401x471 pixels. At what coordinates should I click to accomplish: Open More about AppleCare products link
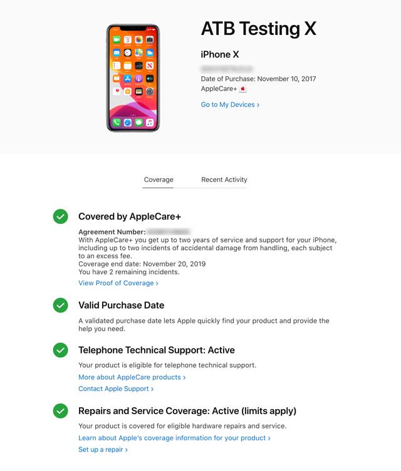(x=132, y=377)
